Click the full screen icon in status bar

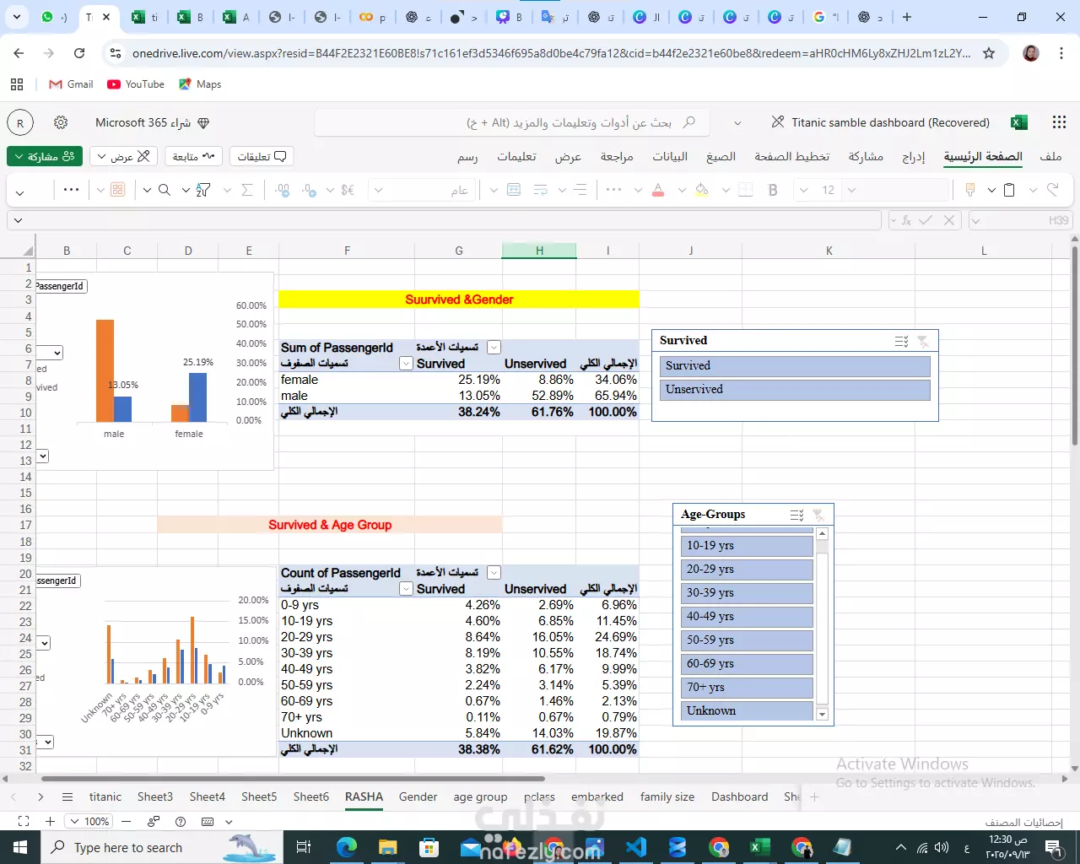[24, 821]
